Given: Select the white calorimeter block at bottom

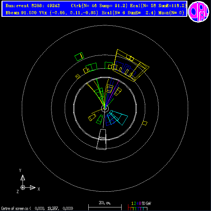Looking at the screenshot, I should coord(102,139).
